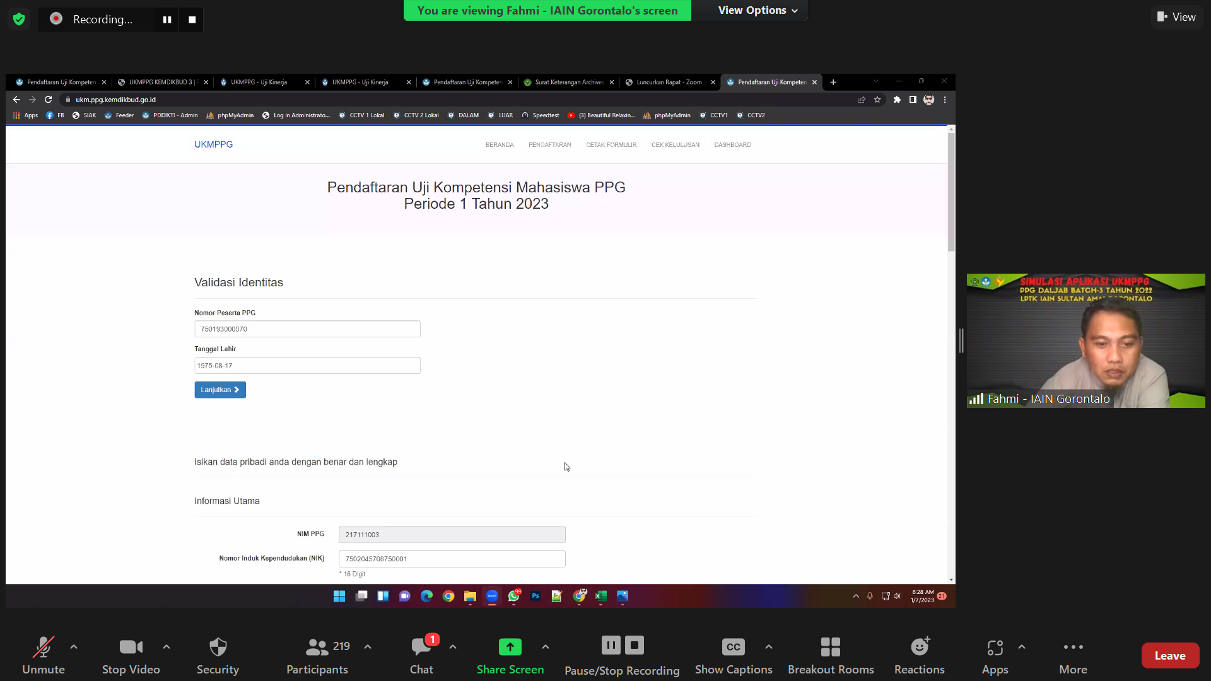Toggle Show Captions CC button
The width and height of the screenshot is (1211, 681).
pyautogui.click(x=733, y=647)
